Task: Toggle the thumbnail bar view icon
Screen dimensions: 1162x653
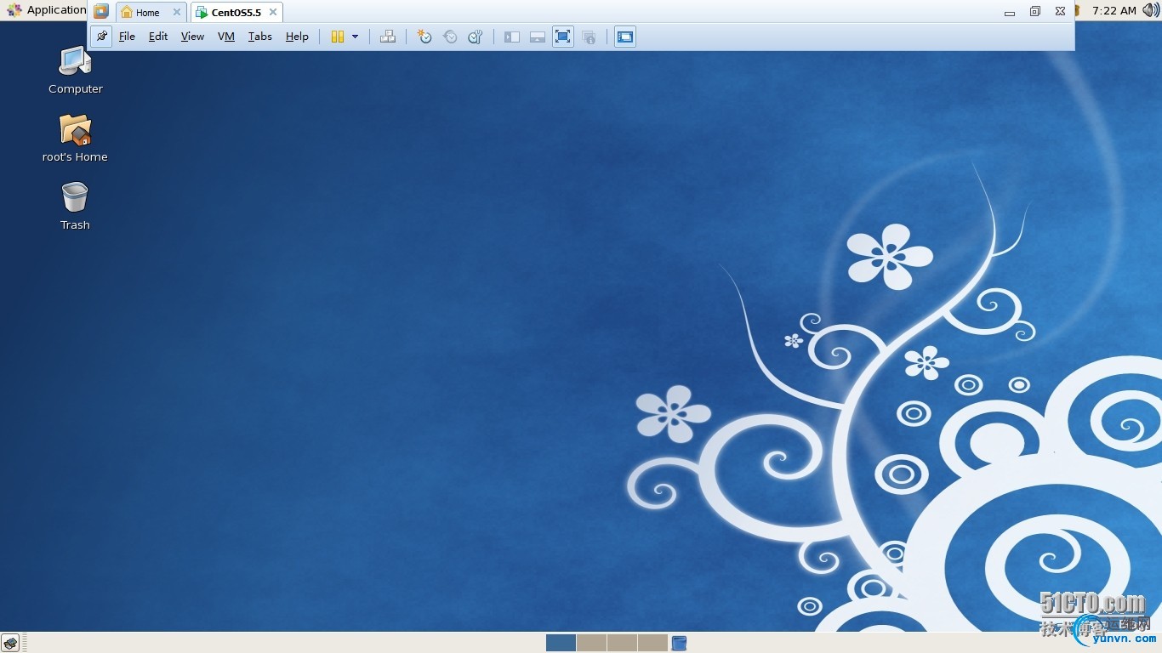Action: pyautogui.click(x=538, y=37)
